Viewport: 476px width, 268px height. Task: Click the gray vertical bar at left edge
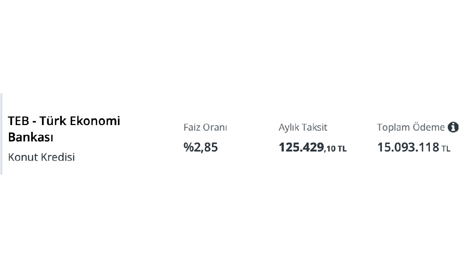click(x=1, y=134)
